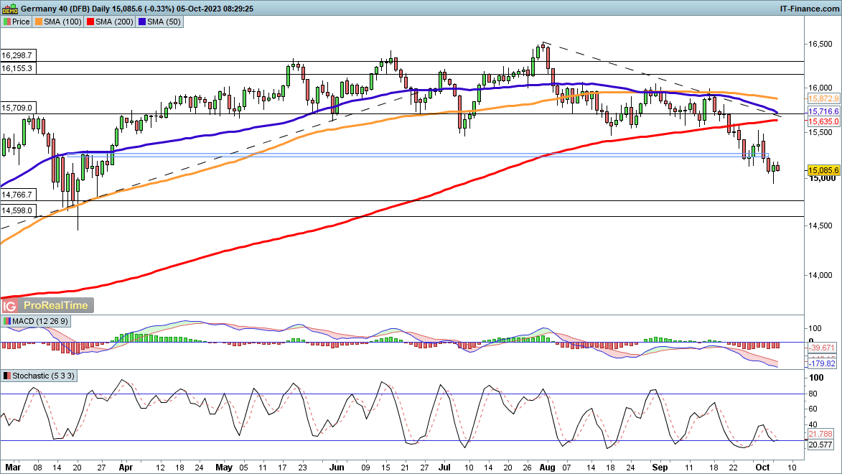Open the Stochastic (5 3 3) label
842x474 pixels.
click(44, 376)
